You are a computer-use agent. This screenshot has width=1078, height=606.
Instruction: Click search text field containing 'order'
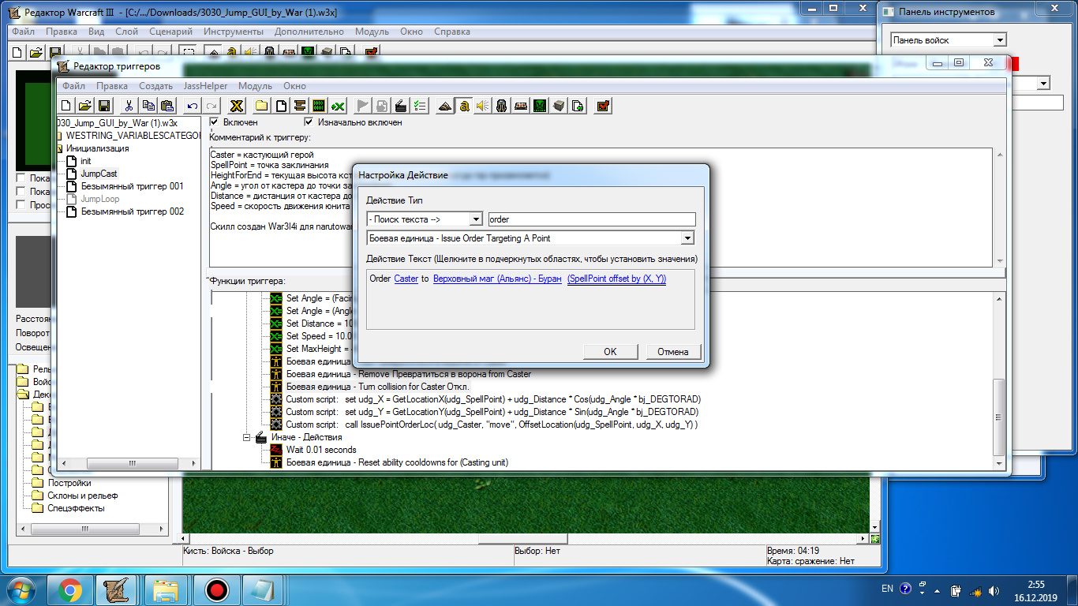[x=592, y=219]
